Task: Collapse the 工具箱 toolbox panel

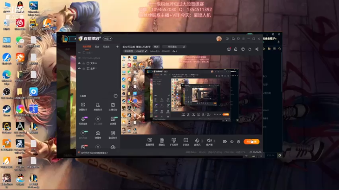Action: pyautogui.click(x=115, y=96)
